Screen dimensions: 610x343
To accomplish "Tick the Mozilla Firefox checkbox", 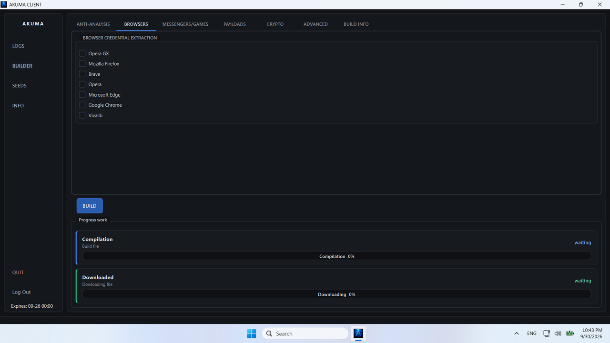I will (82, 64).
